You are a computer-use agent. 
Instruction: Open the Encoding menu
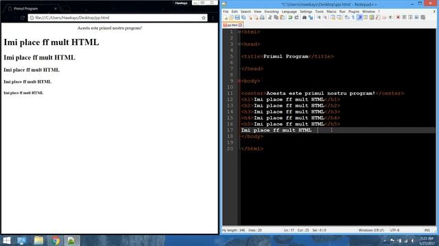click(272, 12)
